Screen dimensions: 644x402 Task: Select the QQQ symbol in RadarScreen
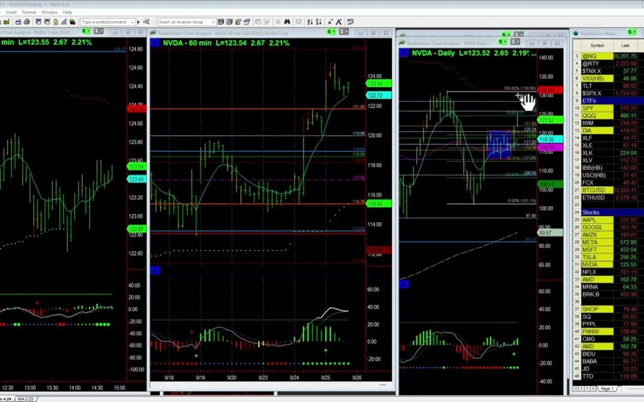pyautogui.click(x=597, y=116)
